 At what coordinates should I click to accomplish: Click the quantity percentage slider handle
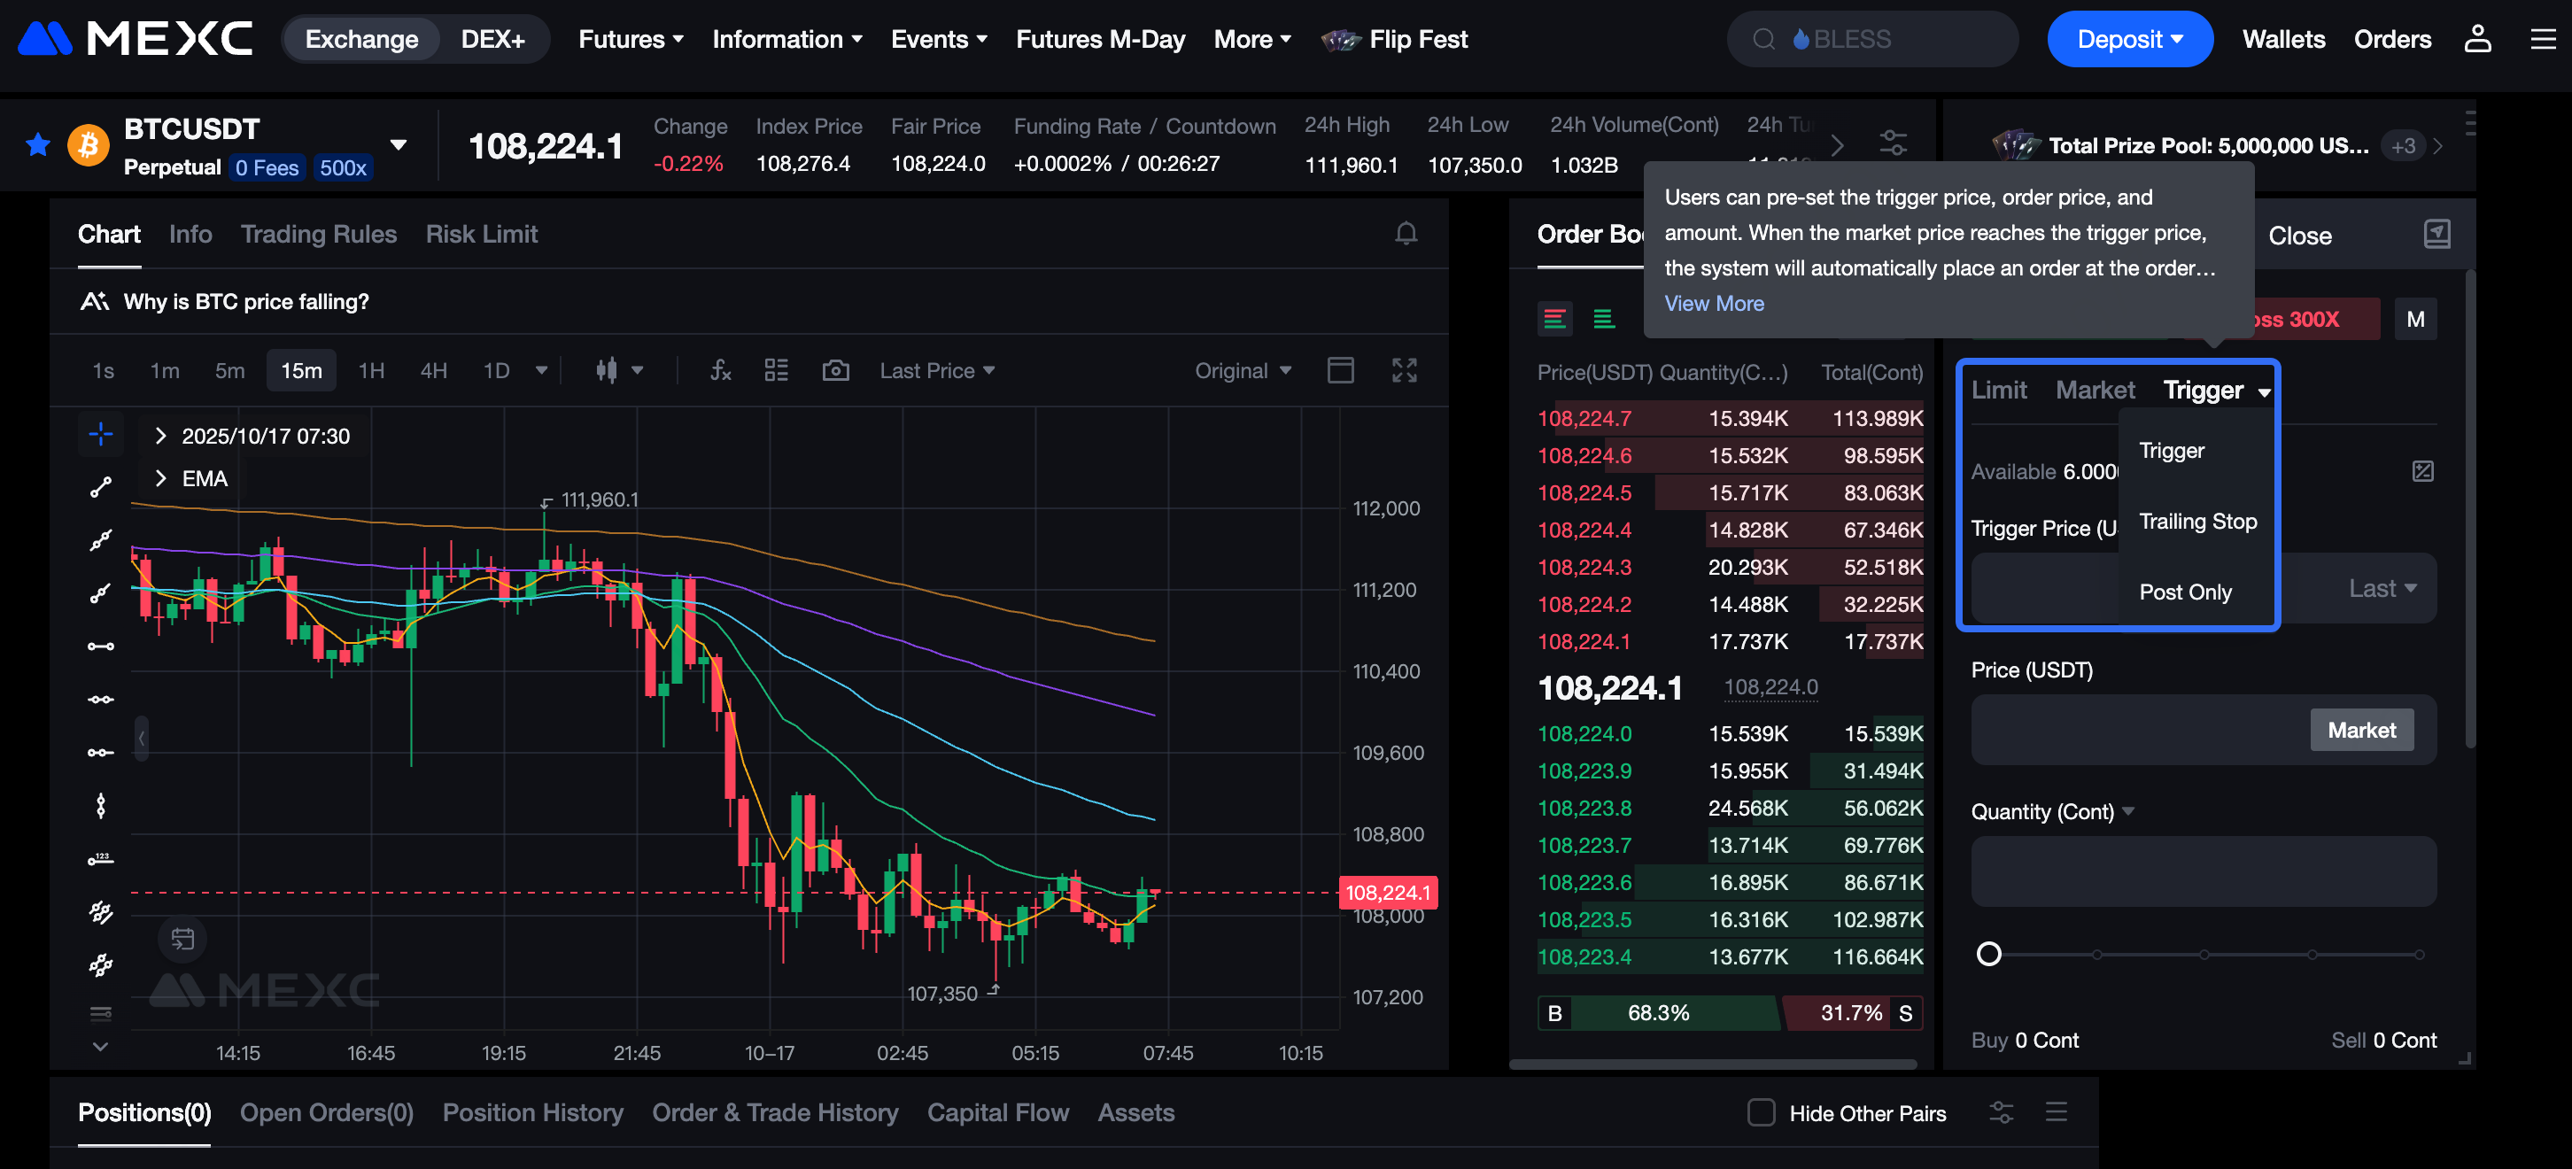(1988, 954)
